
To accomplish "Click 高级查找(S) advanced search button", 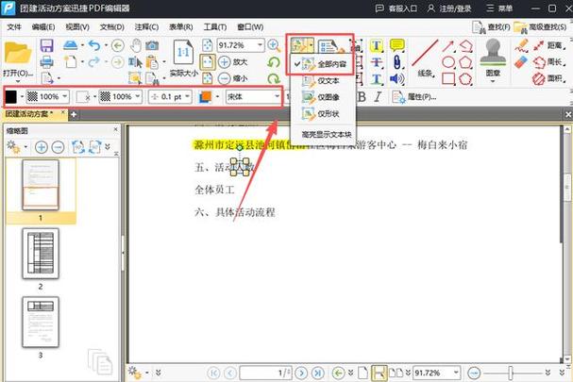I will tap(540, 27).
